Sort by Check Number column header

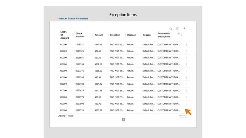click(x=80, y=35)
